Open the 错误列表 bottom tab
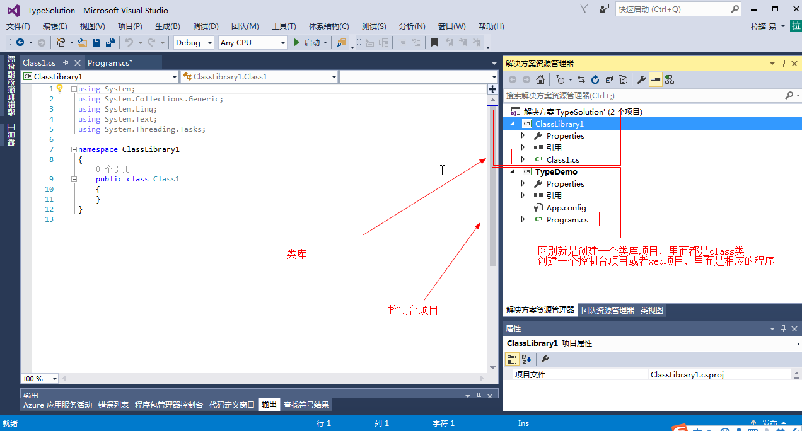The image size is (802, 431). 113,405
